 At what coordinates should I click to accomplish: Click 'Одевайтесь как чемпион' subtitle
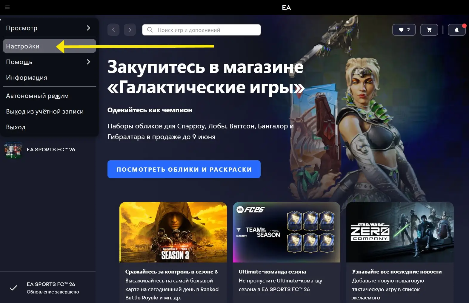[x=150, y=110]
